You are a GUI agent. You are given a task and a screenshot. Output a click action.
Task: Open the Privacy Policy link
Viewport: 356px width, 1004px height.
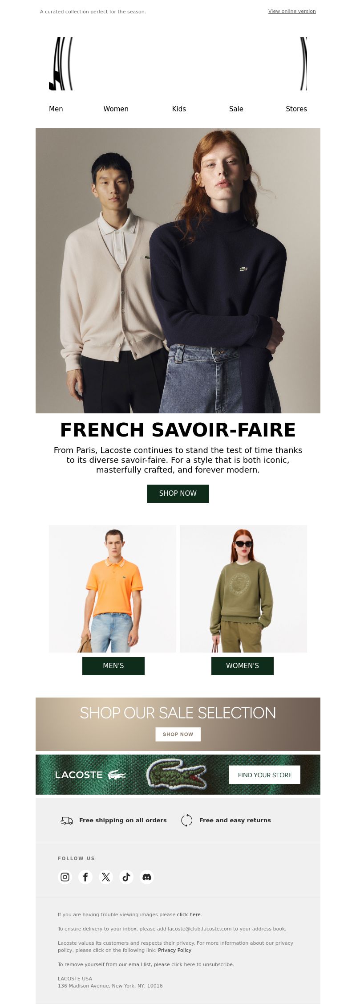coord(175,950)
